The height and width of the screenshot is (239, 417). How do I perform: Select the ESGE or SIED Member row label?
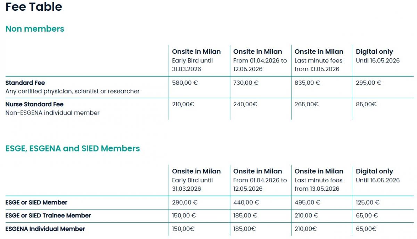[x=36, y=203]
